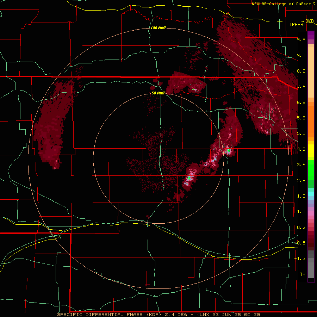Click the 8.2 value on the color scale
This screenshot has height=317, width=317.
click(301, 71)
